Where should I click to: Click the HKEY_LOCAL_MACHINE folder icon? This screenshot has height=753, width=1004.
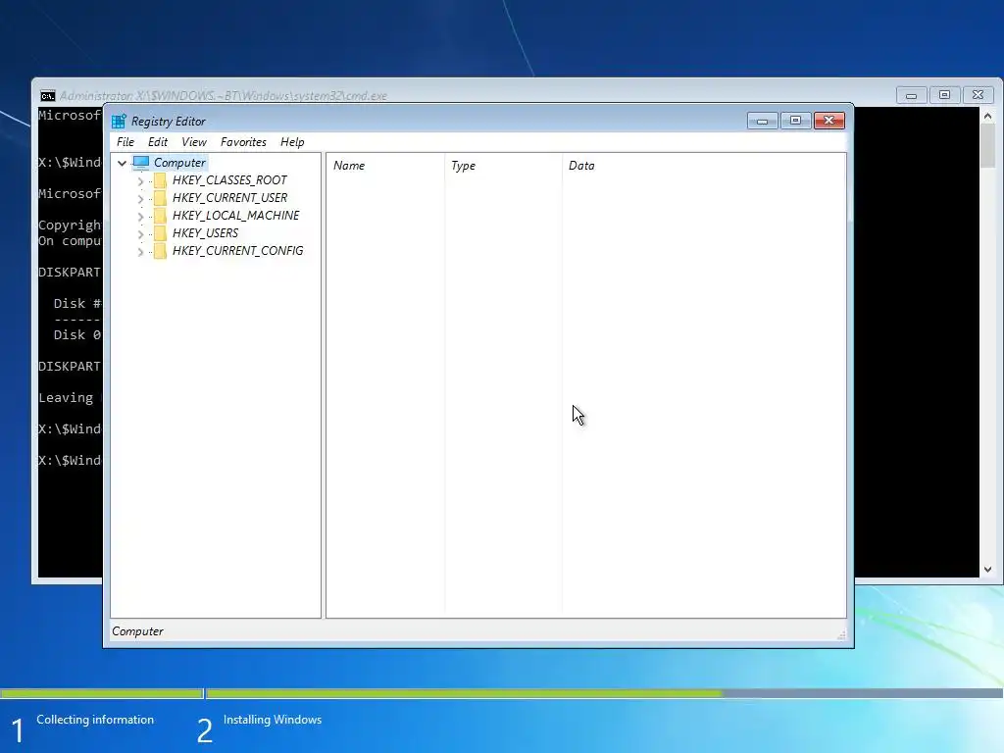pos(160,216)
